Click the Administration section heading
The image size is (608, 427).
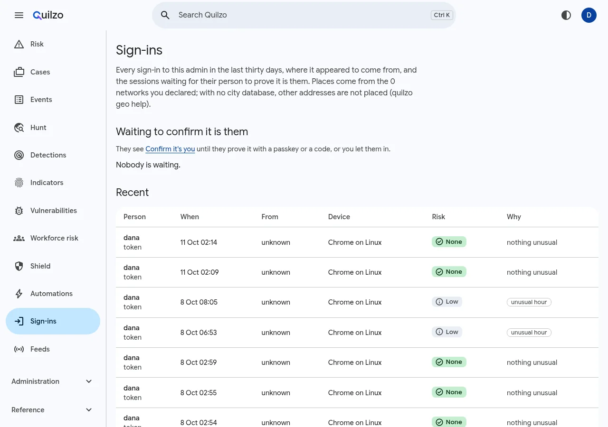[36, 381]
